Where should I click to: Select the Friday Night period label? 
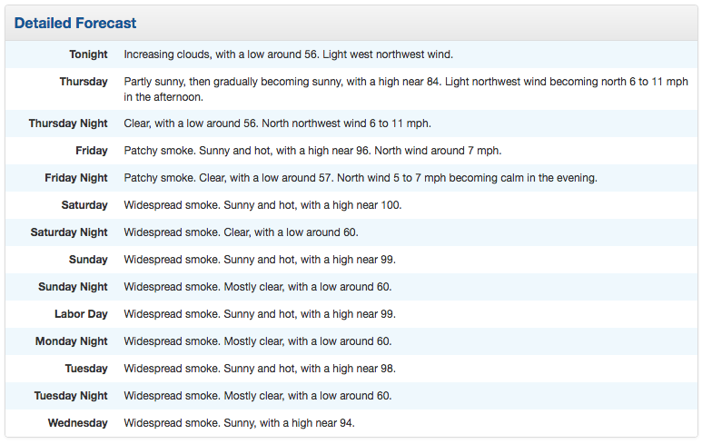(76, 178)
